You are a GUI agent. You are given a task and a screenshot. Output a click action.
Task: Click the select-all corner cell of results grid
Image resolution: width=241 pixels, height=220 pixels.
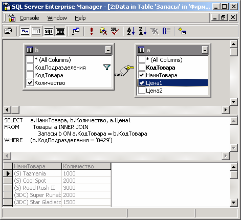point(8,166)
